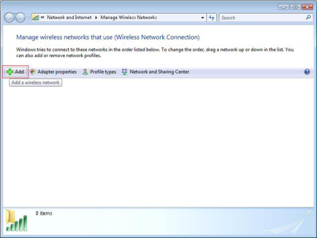Open the recent pages dropdown arrow
Screen dimensions: 317x238
point(28,18)
